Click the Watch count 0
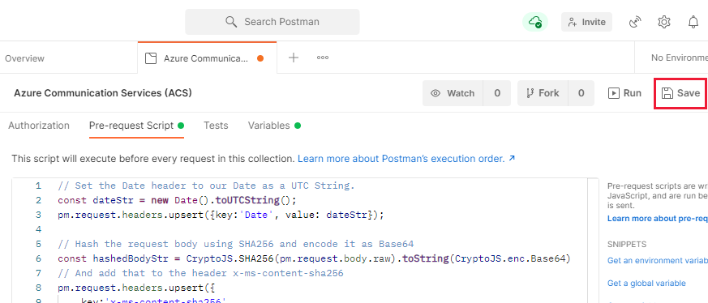The width and height of the screenshot is (708, 303). 497,93
